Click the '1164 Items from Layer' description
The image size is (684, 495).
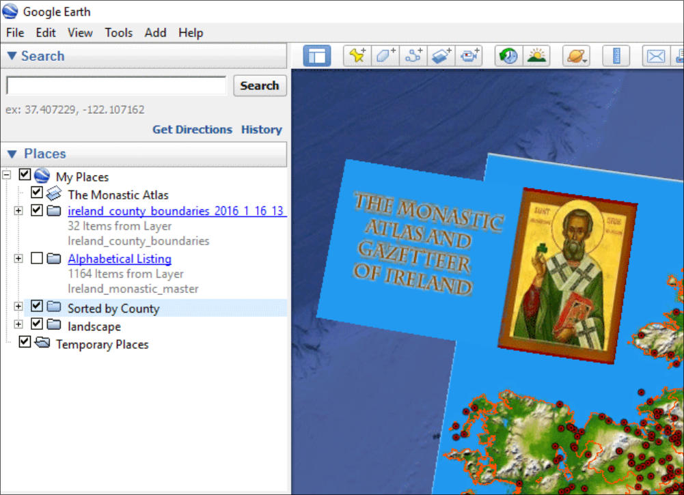126,274
